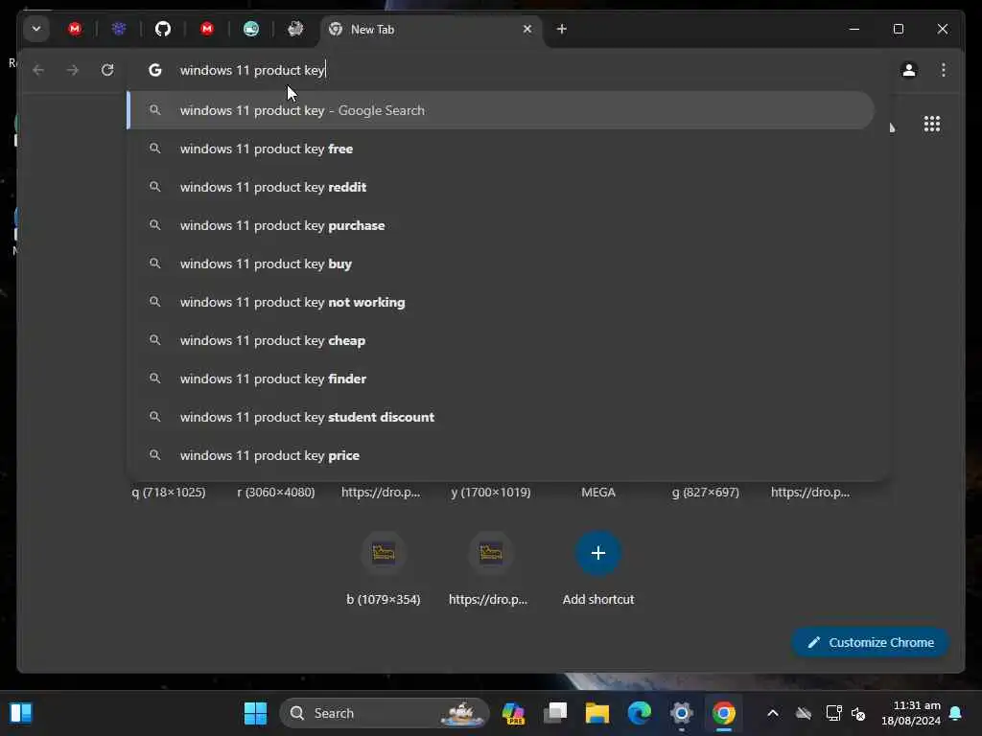The height and width of the screenshot is (736, 982).
Task: Click the Add shortcut plus button
Action: 598,553
